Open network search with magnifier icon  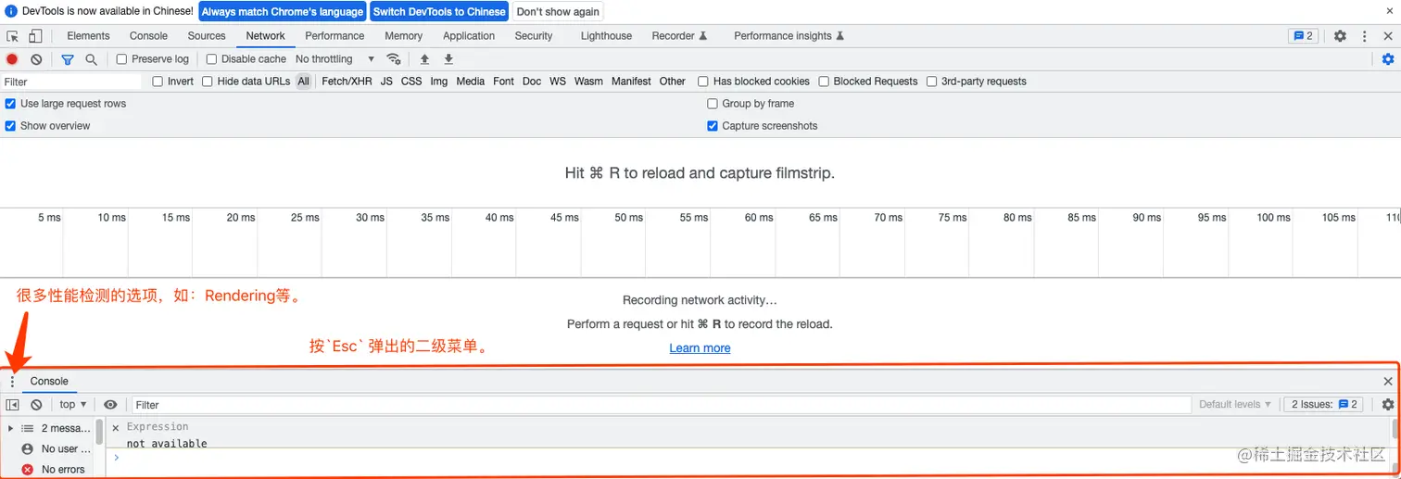(x=91, y=59)
